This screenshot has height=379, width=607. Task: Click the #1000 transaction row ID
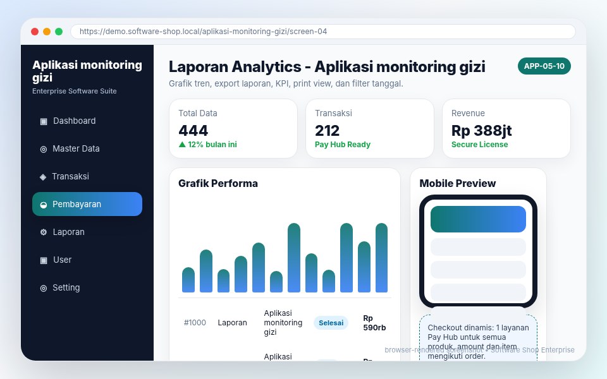click(195, 323)
